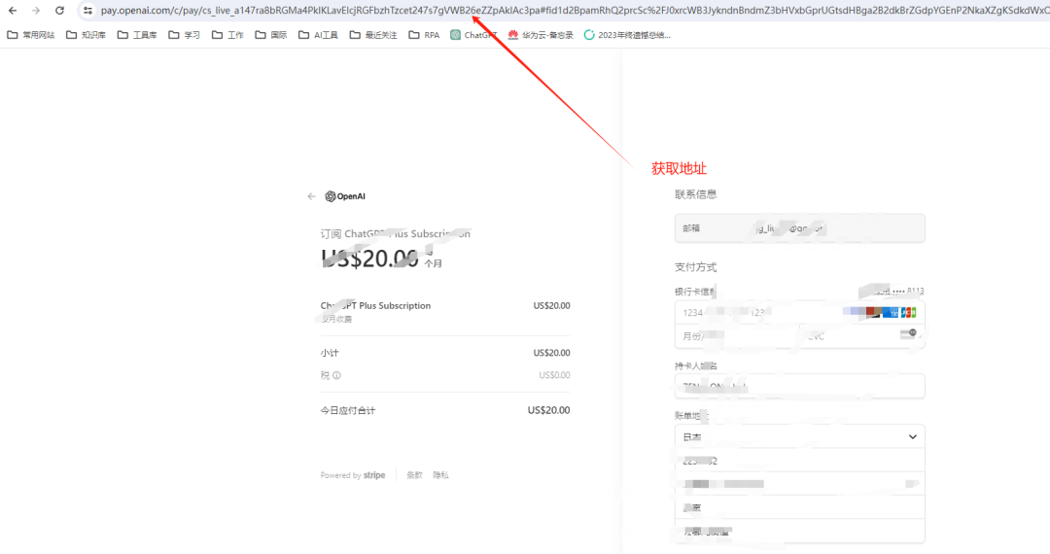This screenshot has width=1050, height=554.
Task: Open the 学习 bookmark folder
Action: tap(184, 35)
